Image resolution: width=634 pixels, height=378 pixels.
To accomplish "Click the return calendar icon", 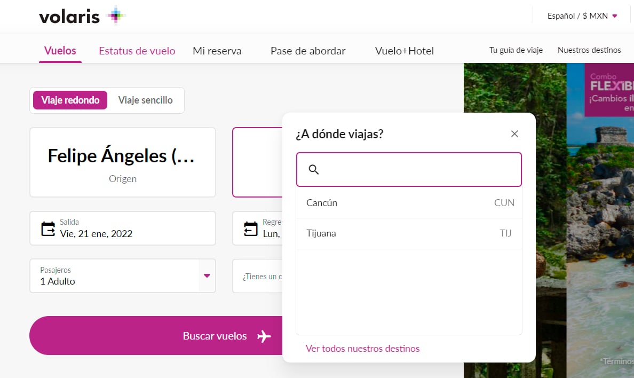I will point(250,229).
